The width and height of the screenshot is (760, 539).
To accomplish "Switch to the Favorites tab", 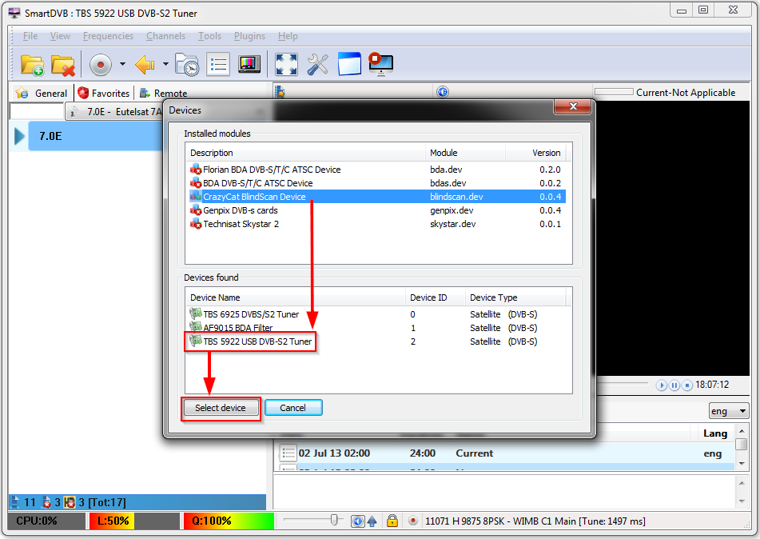I will (104, 93).
